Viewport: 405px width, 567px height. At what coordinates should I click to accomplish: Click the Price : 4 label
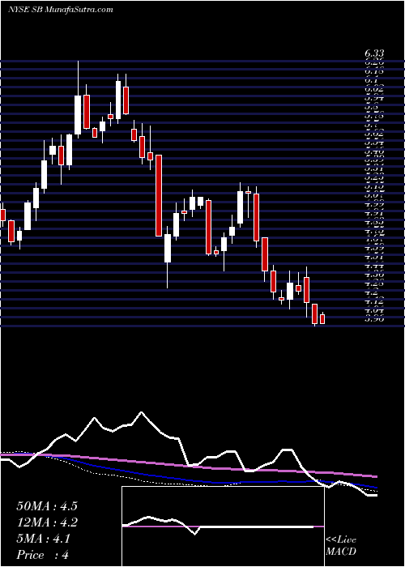point(42,555)
